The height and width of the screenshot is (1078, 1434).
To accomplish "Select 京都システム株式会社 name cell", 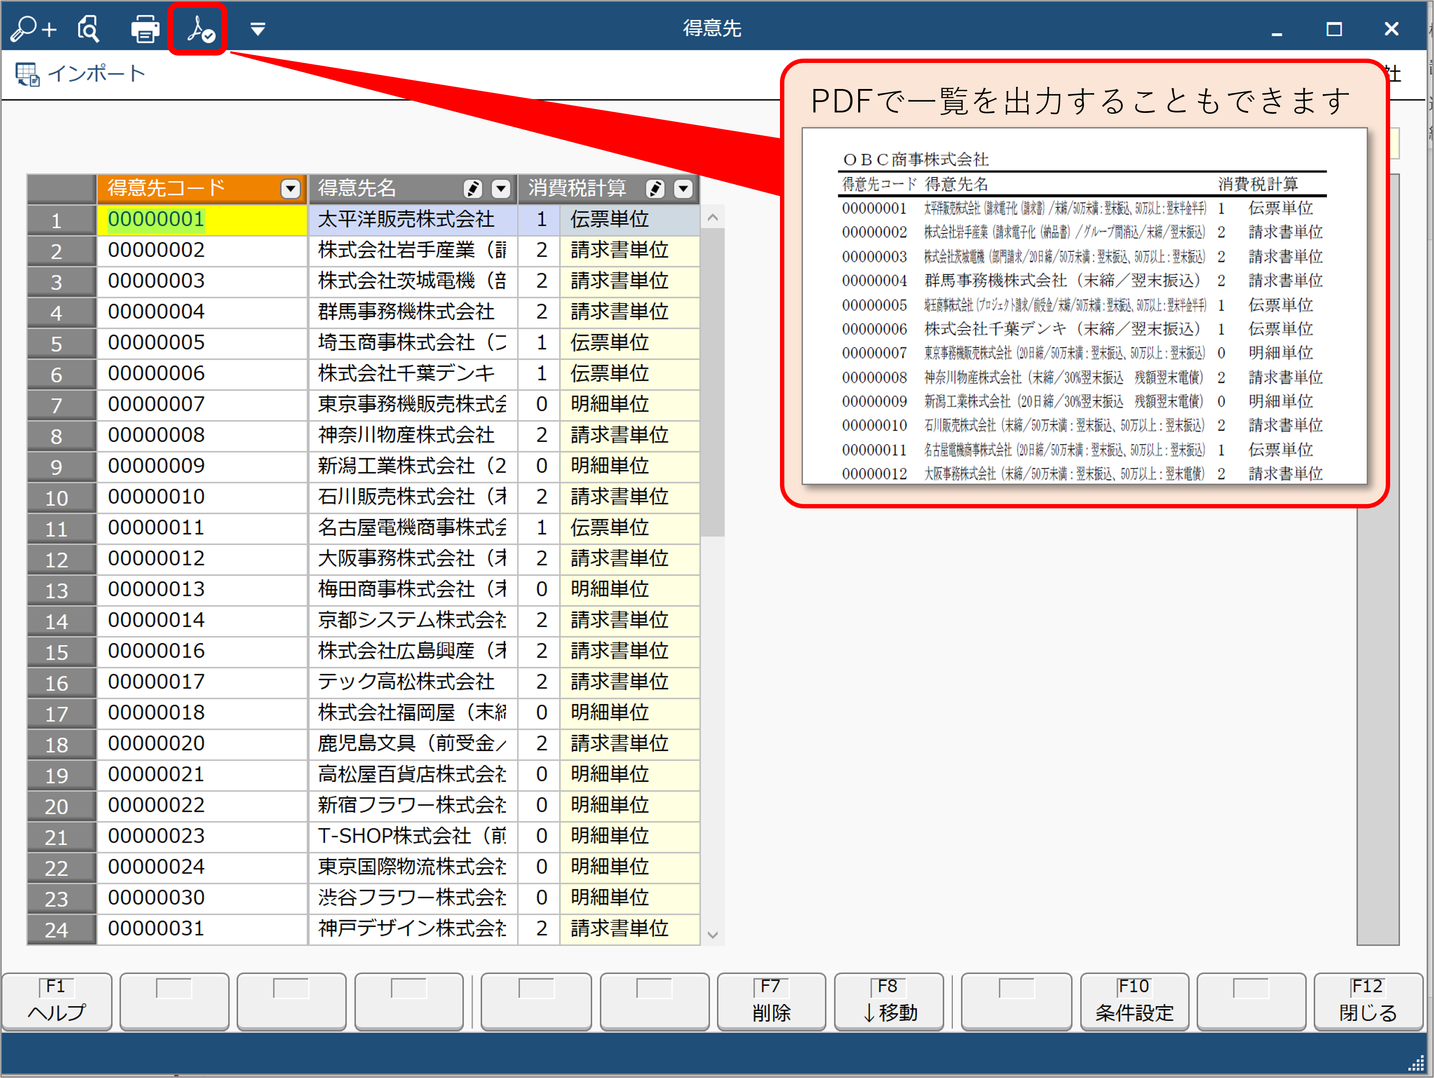I will coord(412,621).
